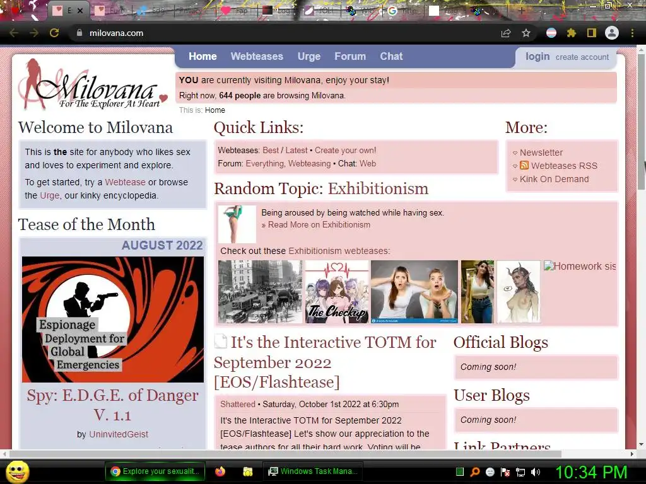
Task: Open the Shattered author link
Action: click(x=238, y=404)
